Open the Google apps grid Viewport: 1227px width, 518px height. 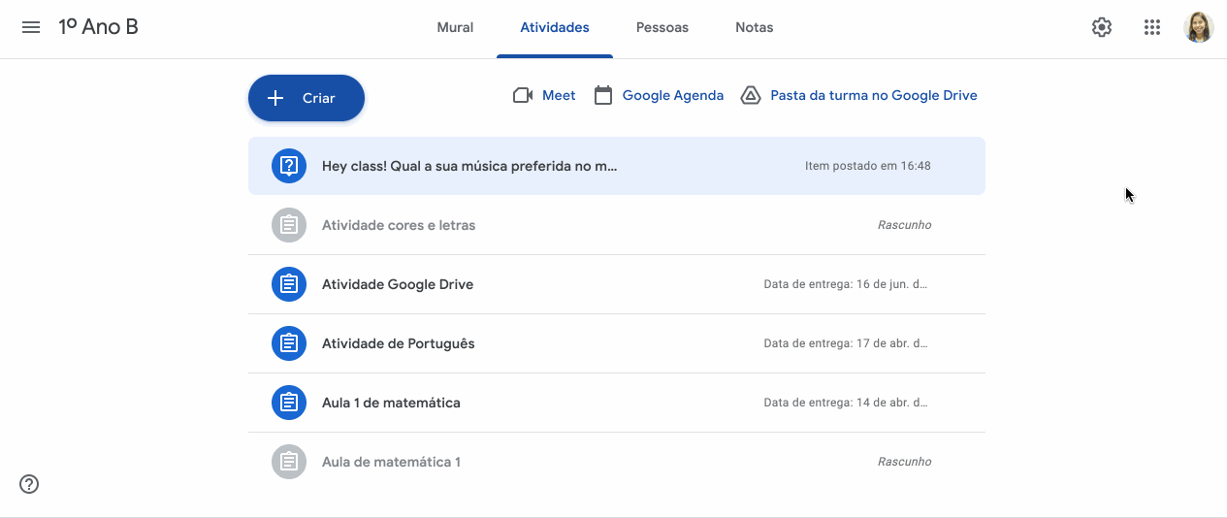(x=1152, y=27)
